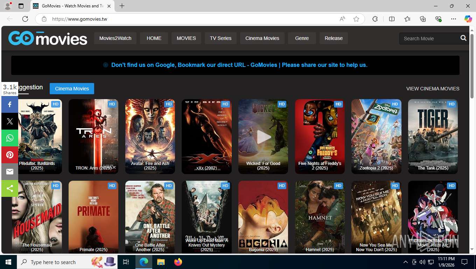Open Zootopia 2 movie poster
The width and height of the screenshot is (476, 269).
coord(376,137)
